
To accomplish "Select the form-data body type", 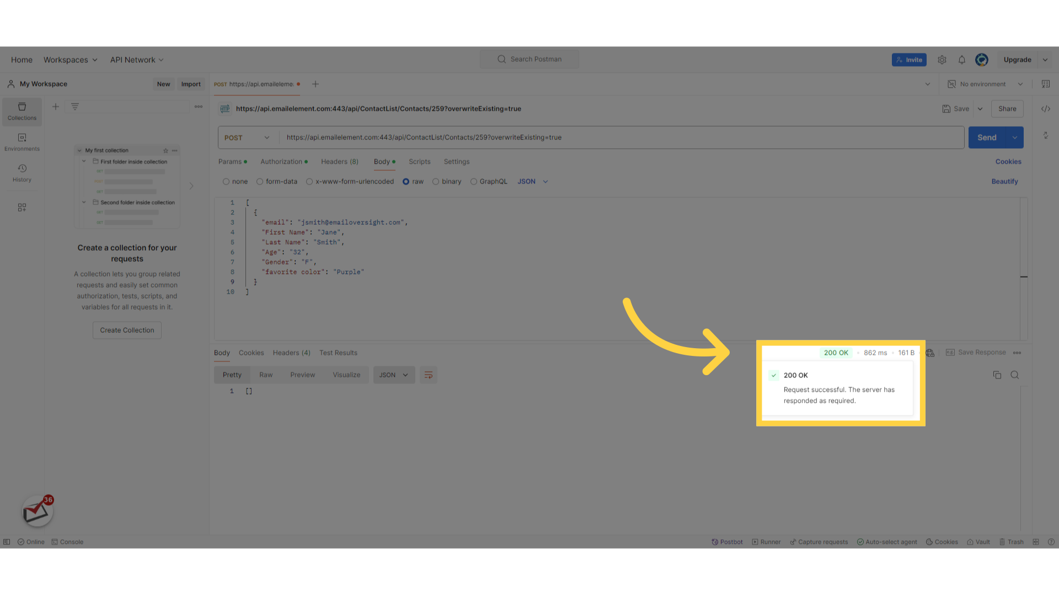I will [276, 182].
